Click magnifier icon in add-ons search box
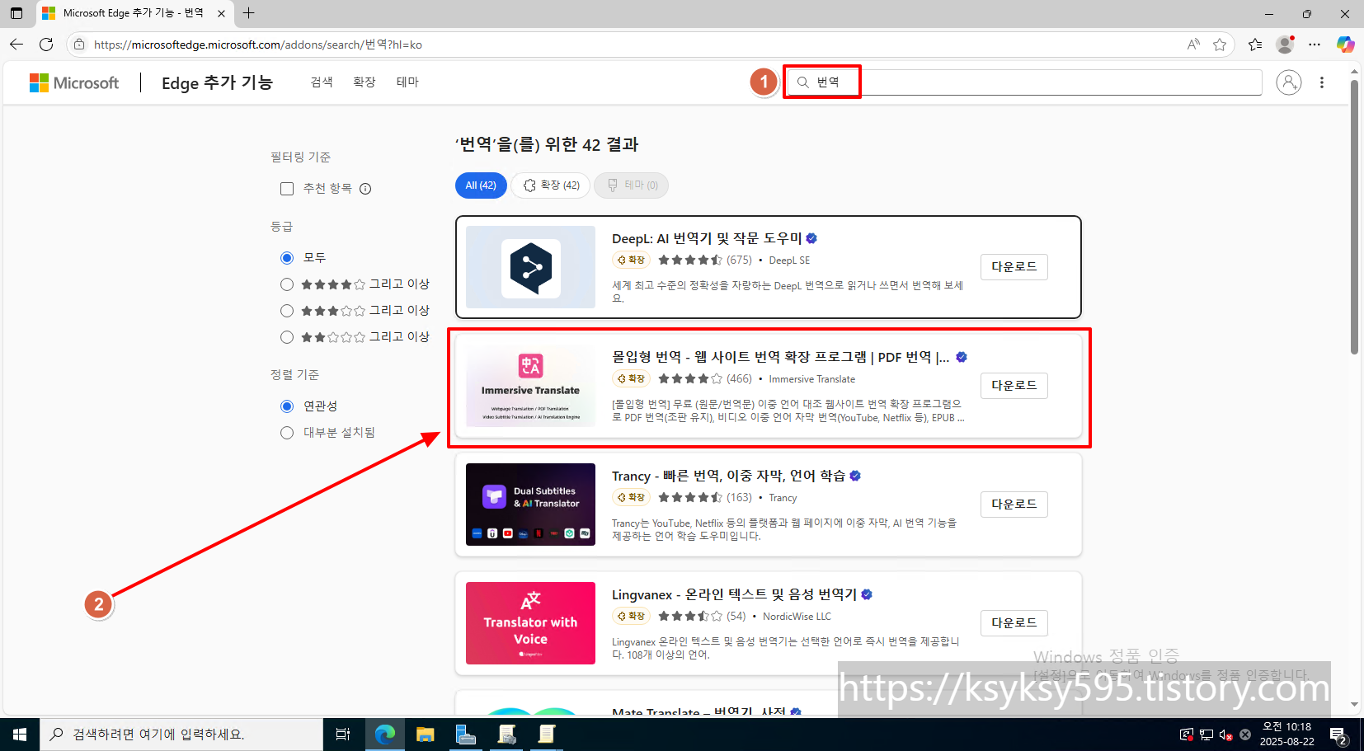 coord(802,82)
